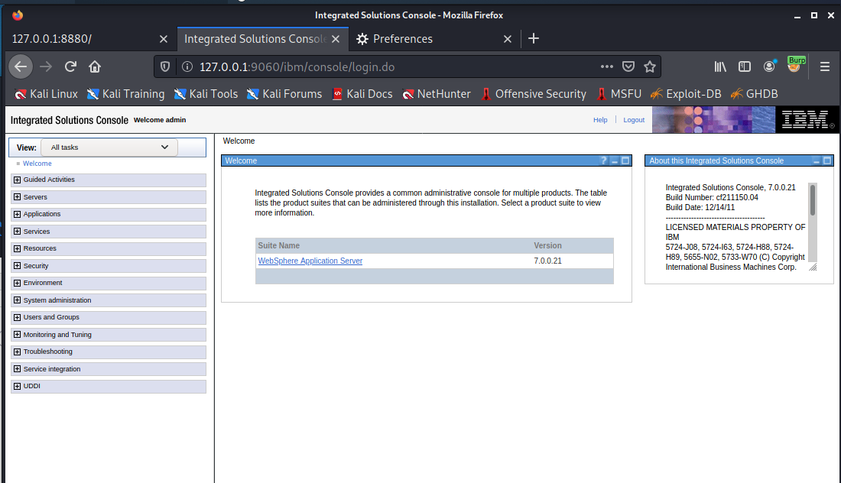Screen dimensions: 841x483
Task: Minimize the About this Integrated Solutions Console panel
Action: (x=816, y=160)
